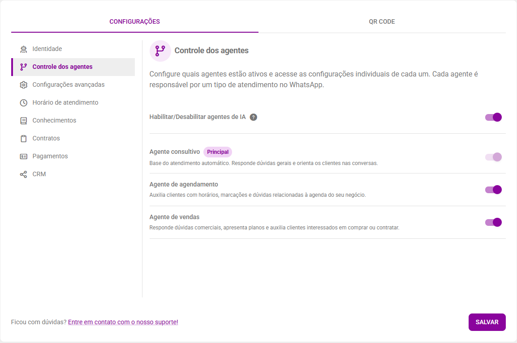This screenshot has width=517, height=343.
Task: Click the SALVAR button
Action: (487, 322)
